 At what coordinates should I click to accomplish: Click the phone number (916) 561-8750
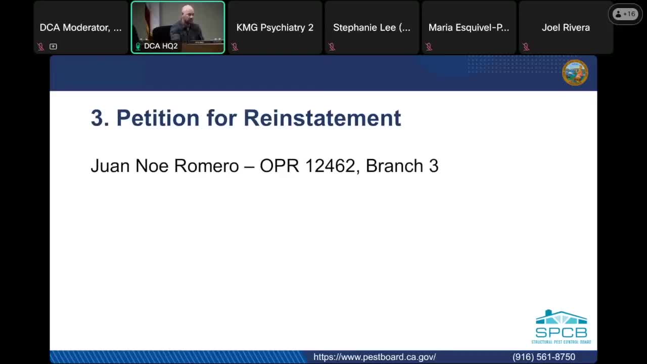tap(544, 357)
